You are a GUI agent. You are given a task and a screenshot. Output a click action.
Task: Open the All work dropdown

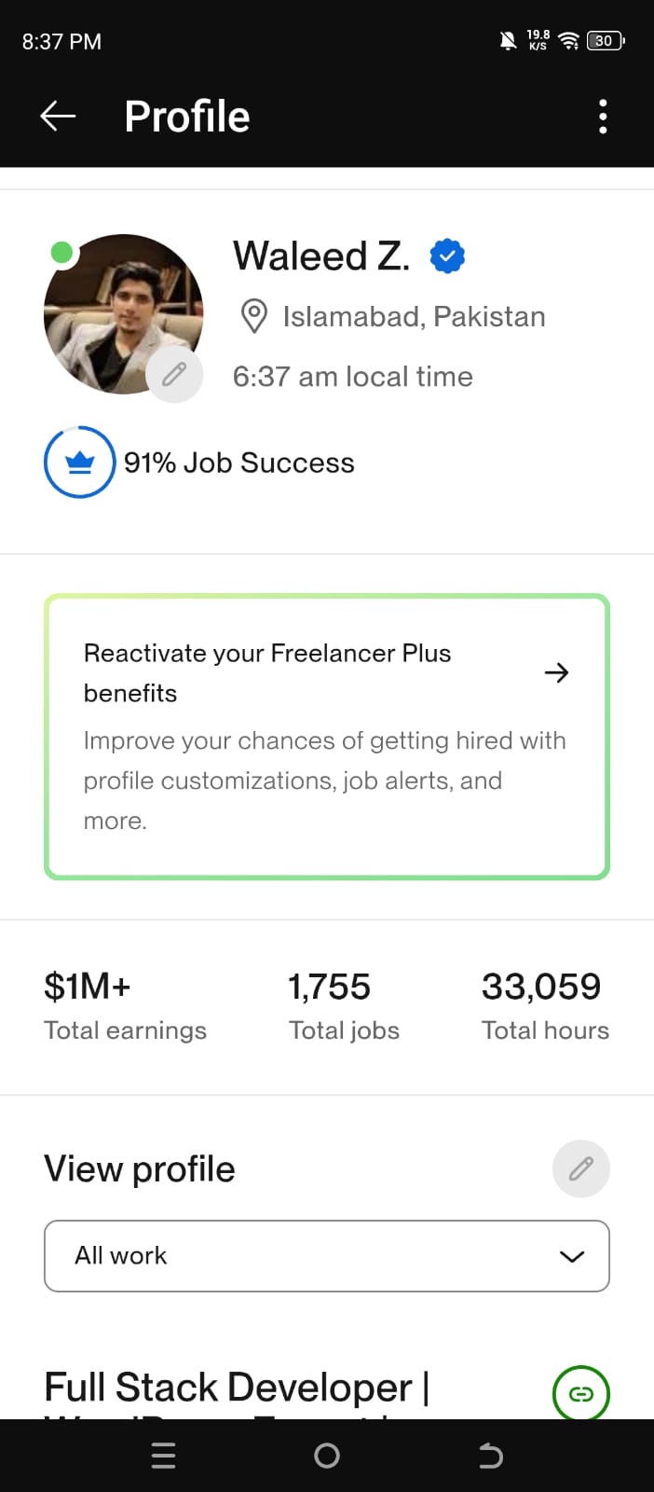tap(326, 1256)
